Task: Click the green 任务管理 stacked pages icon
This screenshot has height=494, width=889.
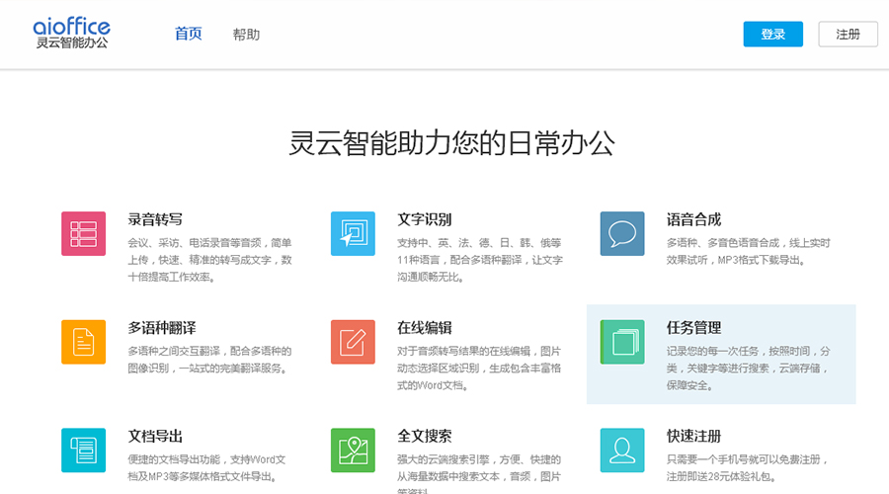Action: [x=622, y=342]
